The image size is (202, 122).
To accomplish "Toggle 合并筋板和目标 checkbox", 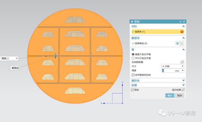I will 133,75.
